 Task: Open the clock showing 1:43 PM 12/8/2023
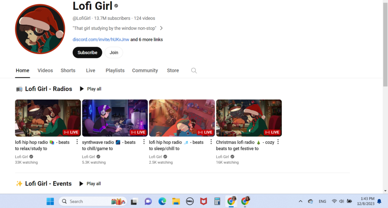tap(366, 201)
